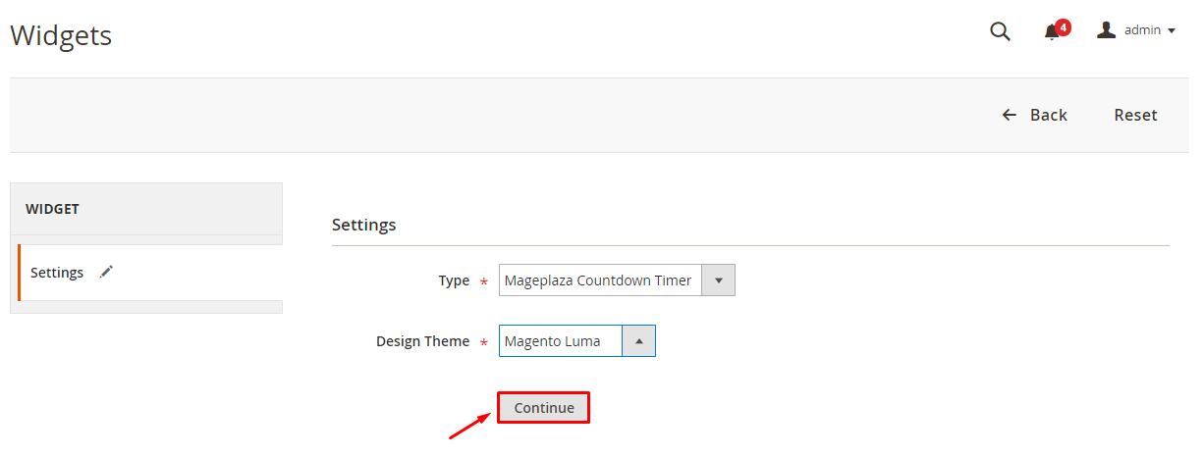1203x458 pixels.
Task: Click the Design Theme field label
Action: pos(422,341)
